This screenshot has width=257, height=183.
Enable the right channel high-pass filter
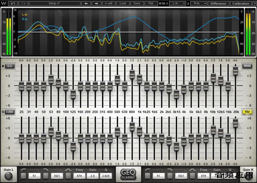pos(147,176)
